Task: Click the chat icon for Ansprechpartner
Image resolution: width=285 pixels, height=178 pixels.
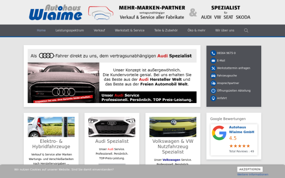Action: pos(213,83)
